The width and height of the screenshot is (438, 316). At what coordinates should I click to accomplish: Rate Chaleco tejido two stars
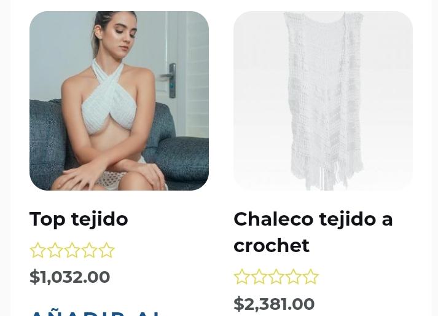pos(259,277)
